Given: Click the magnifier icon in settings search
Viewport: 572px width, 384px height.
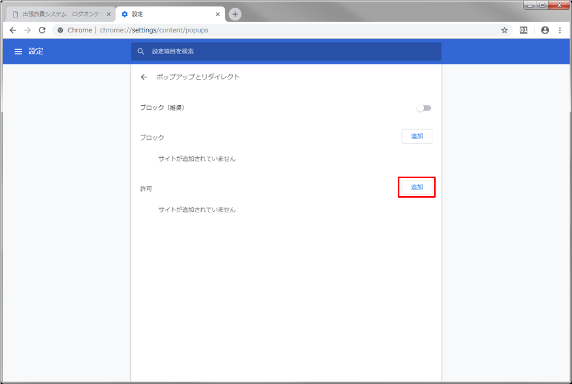Looking at the screenshot, I should coord(141,51).
